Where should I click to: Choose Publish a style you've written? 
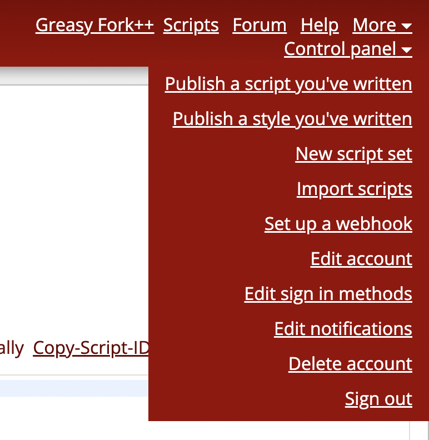(292, 119)
